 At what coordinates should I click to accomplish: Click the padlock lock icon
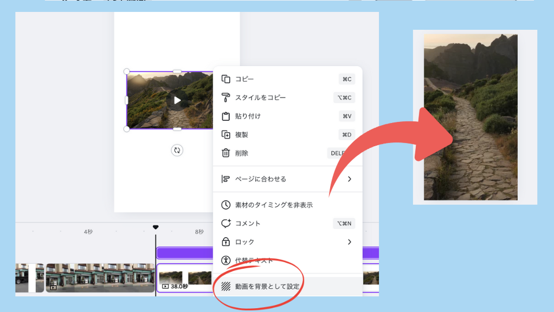click(226, 242)
